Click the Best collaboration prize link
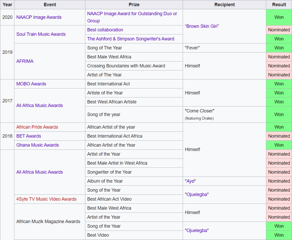292x240 pixels. click(x=105, y=30)
